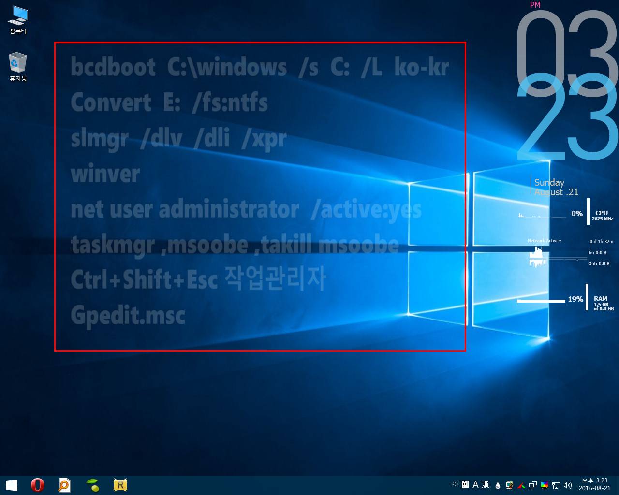Click the RAM 1.5 GB of 8.0 GB label
This screenshot has height=495, width=619.
point(604,306)
